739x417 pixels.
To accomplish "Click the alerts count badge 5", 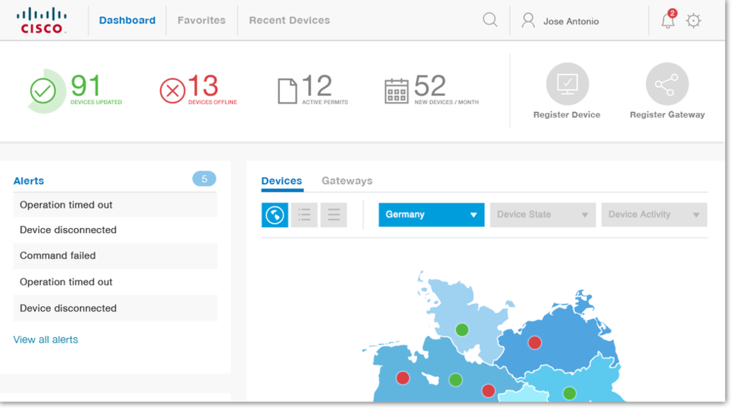I will [204, 179].
